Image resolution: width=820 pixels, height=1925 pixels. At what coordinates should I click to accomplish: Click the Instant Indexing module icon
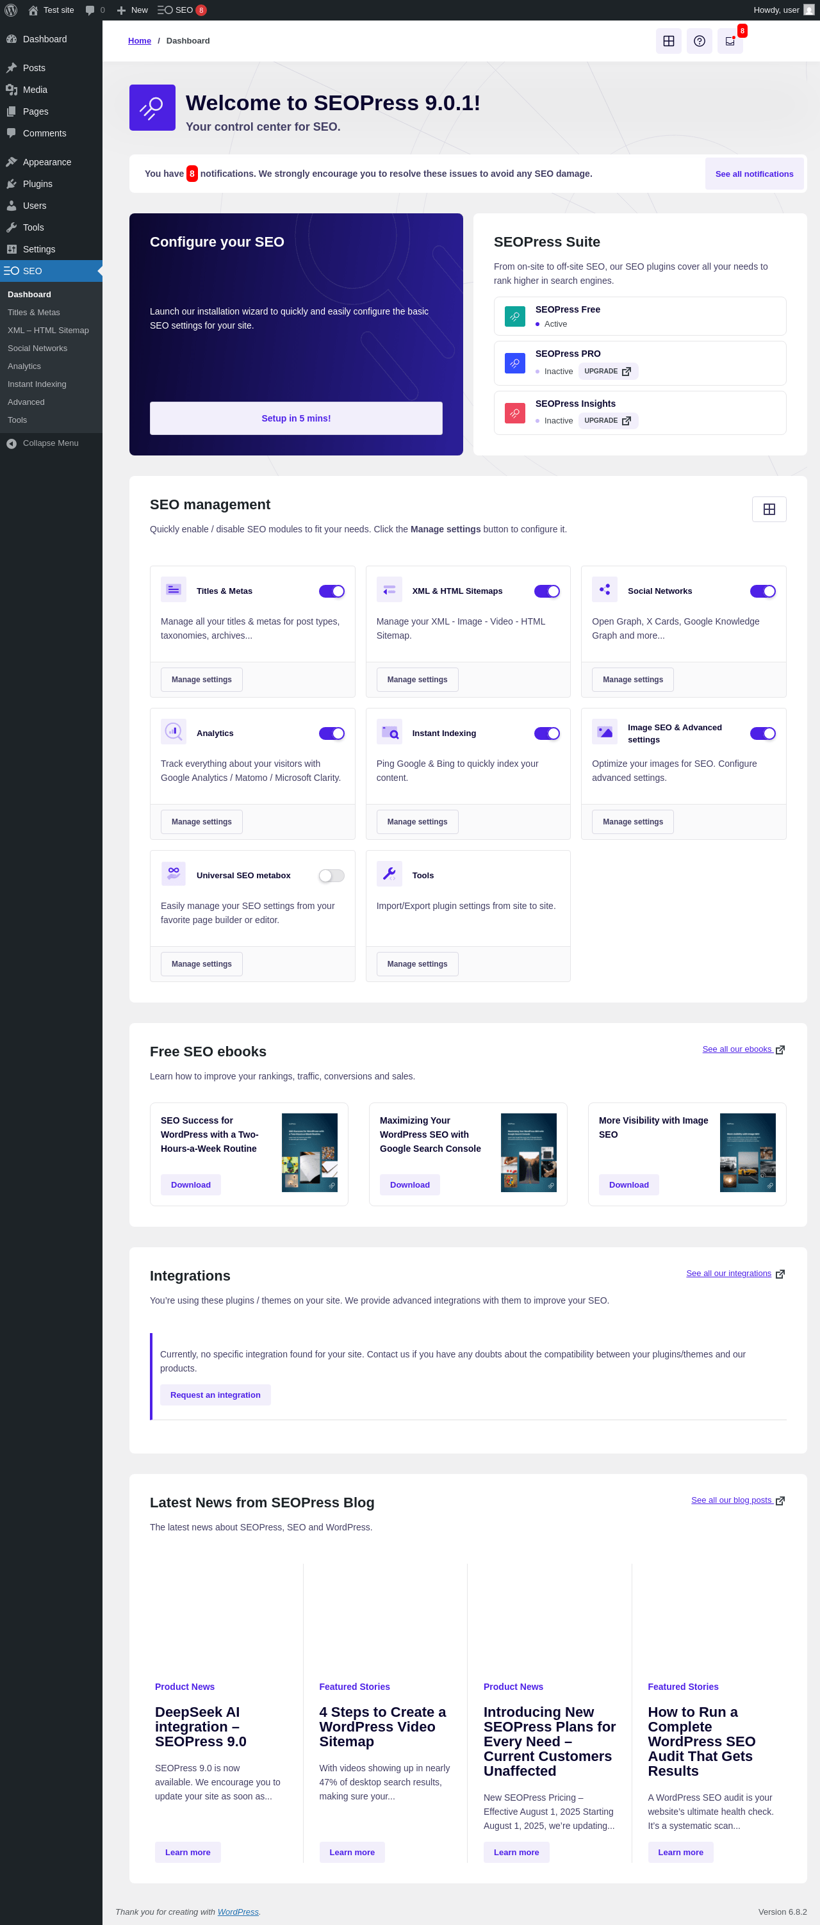[x=389, y=732]
